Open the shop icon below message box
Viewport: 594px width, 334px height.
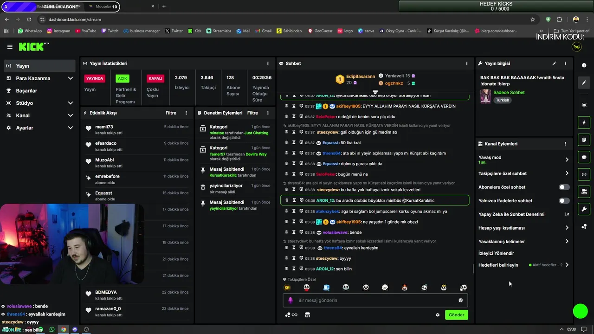point(307,315)
